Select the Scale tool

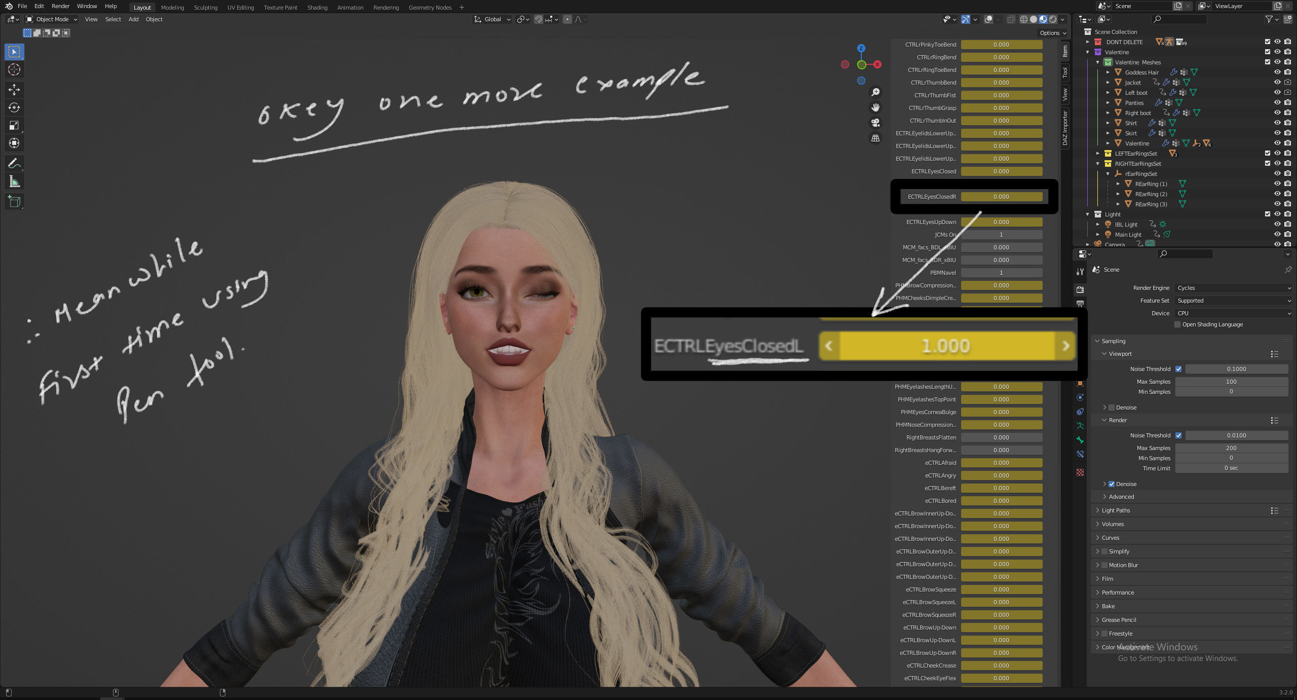(14, 125)
